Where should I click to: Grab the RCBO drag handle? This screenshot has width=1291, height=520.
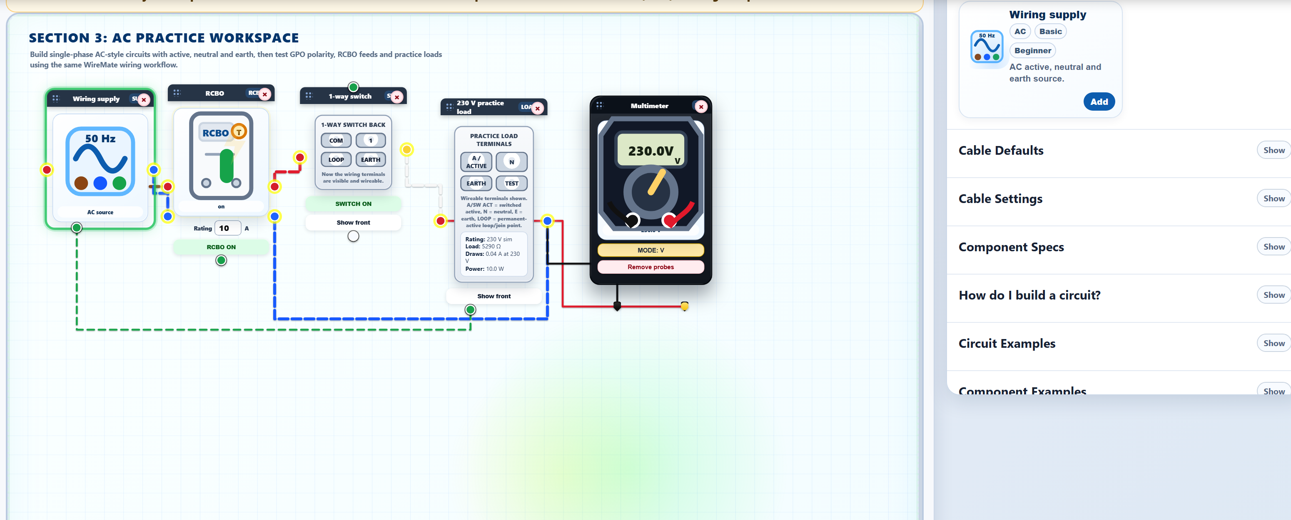(177, 93)
